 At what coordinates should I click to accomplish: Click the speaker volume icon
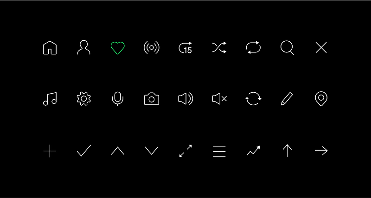(x=185, y=99)
